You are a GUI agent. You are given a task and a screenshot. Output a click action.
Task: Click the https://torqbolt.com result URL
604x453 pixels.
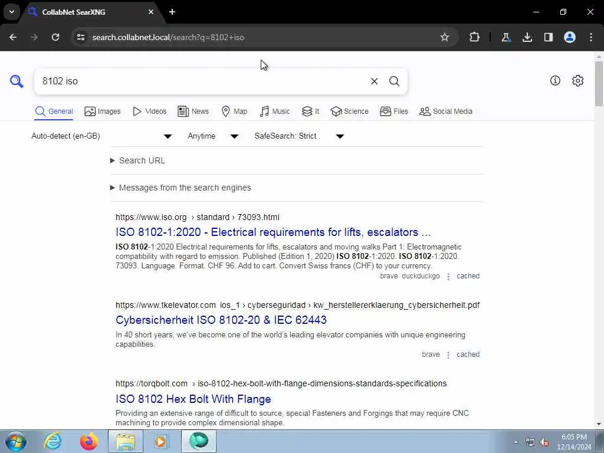coord(281,383)
